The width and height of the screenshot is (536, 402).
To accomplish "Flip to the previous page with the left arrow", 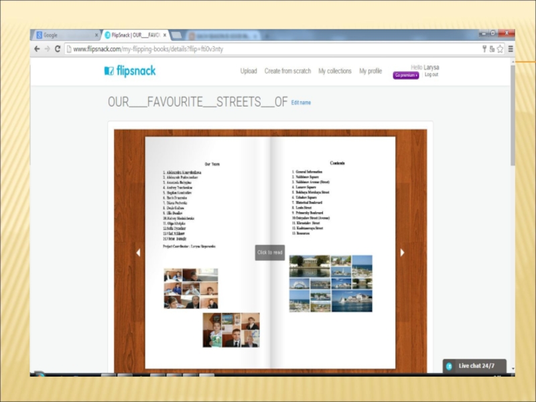I will click(x=138, y=253).
